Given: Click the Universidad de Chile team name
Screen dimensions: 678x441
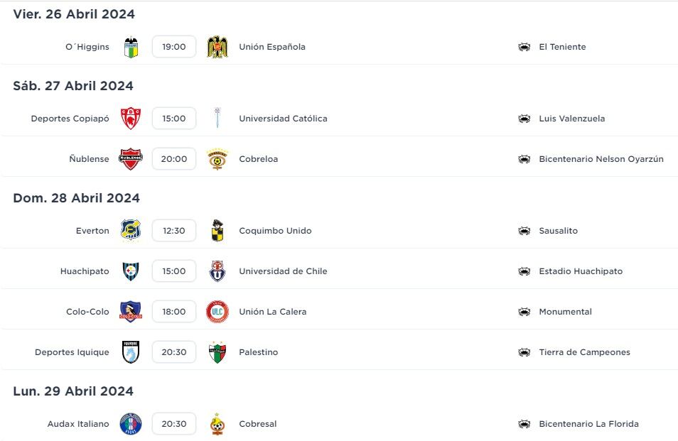Looking at the screenshot, I should 283,271.
